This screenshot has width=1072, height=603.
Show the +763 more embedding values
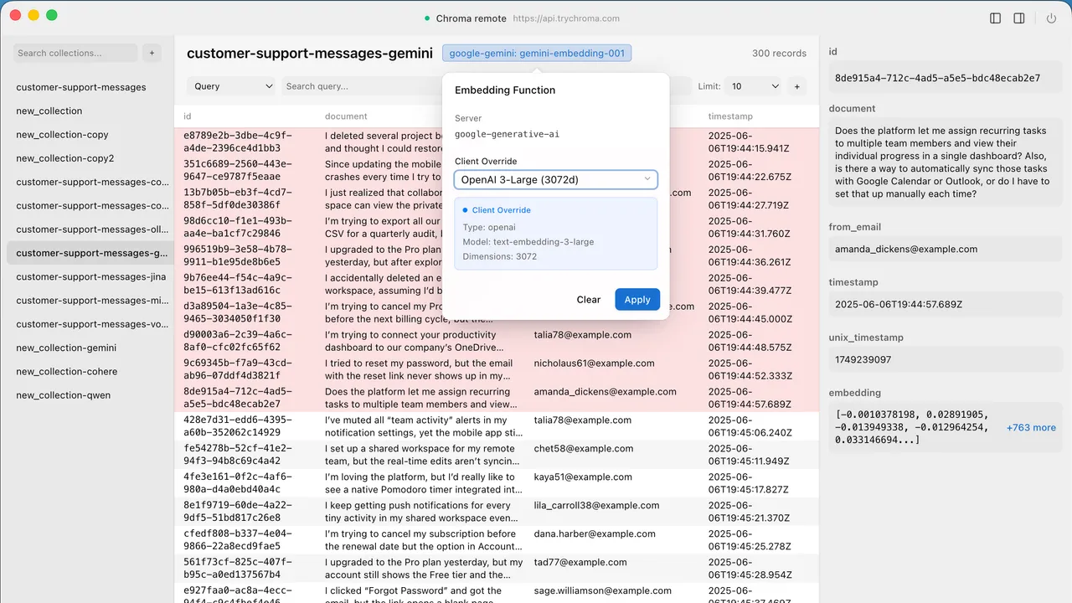[x=1031, y=427]
